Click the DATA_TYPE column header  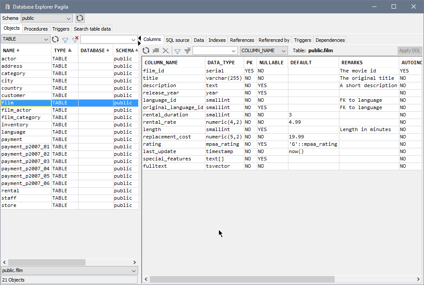(x=224, y=63)
